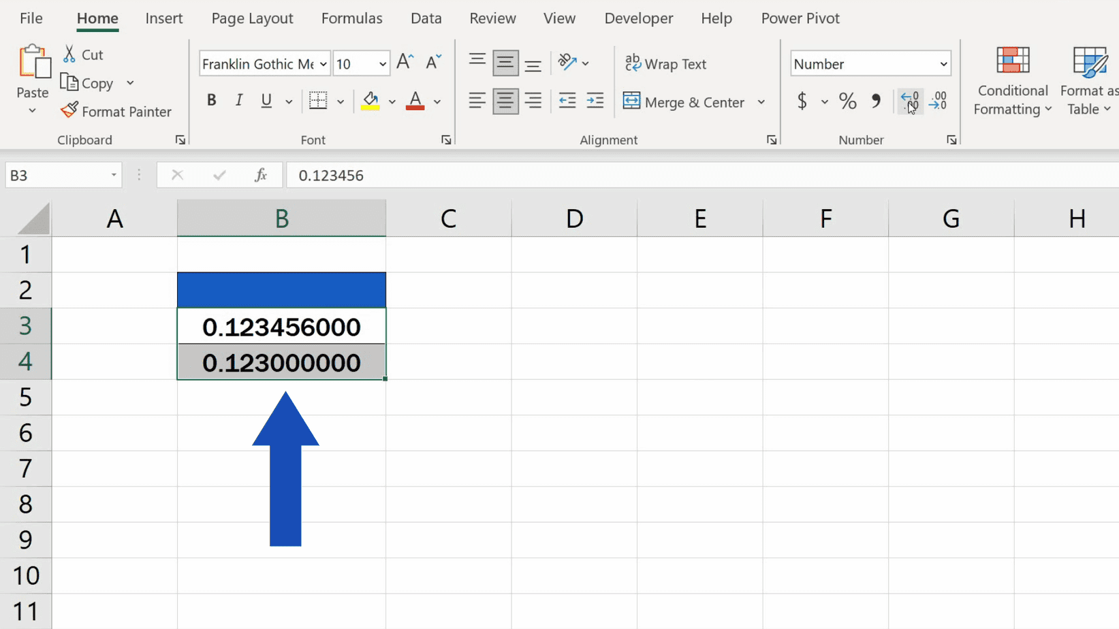Apply center alignment toggle
The height and width of the screenshot is (629, 1119).
point(505,101)
